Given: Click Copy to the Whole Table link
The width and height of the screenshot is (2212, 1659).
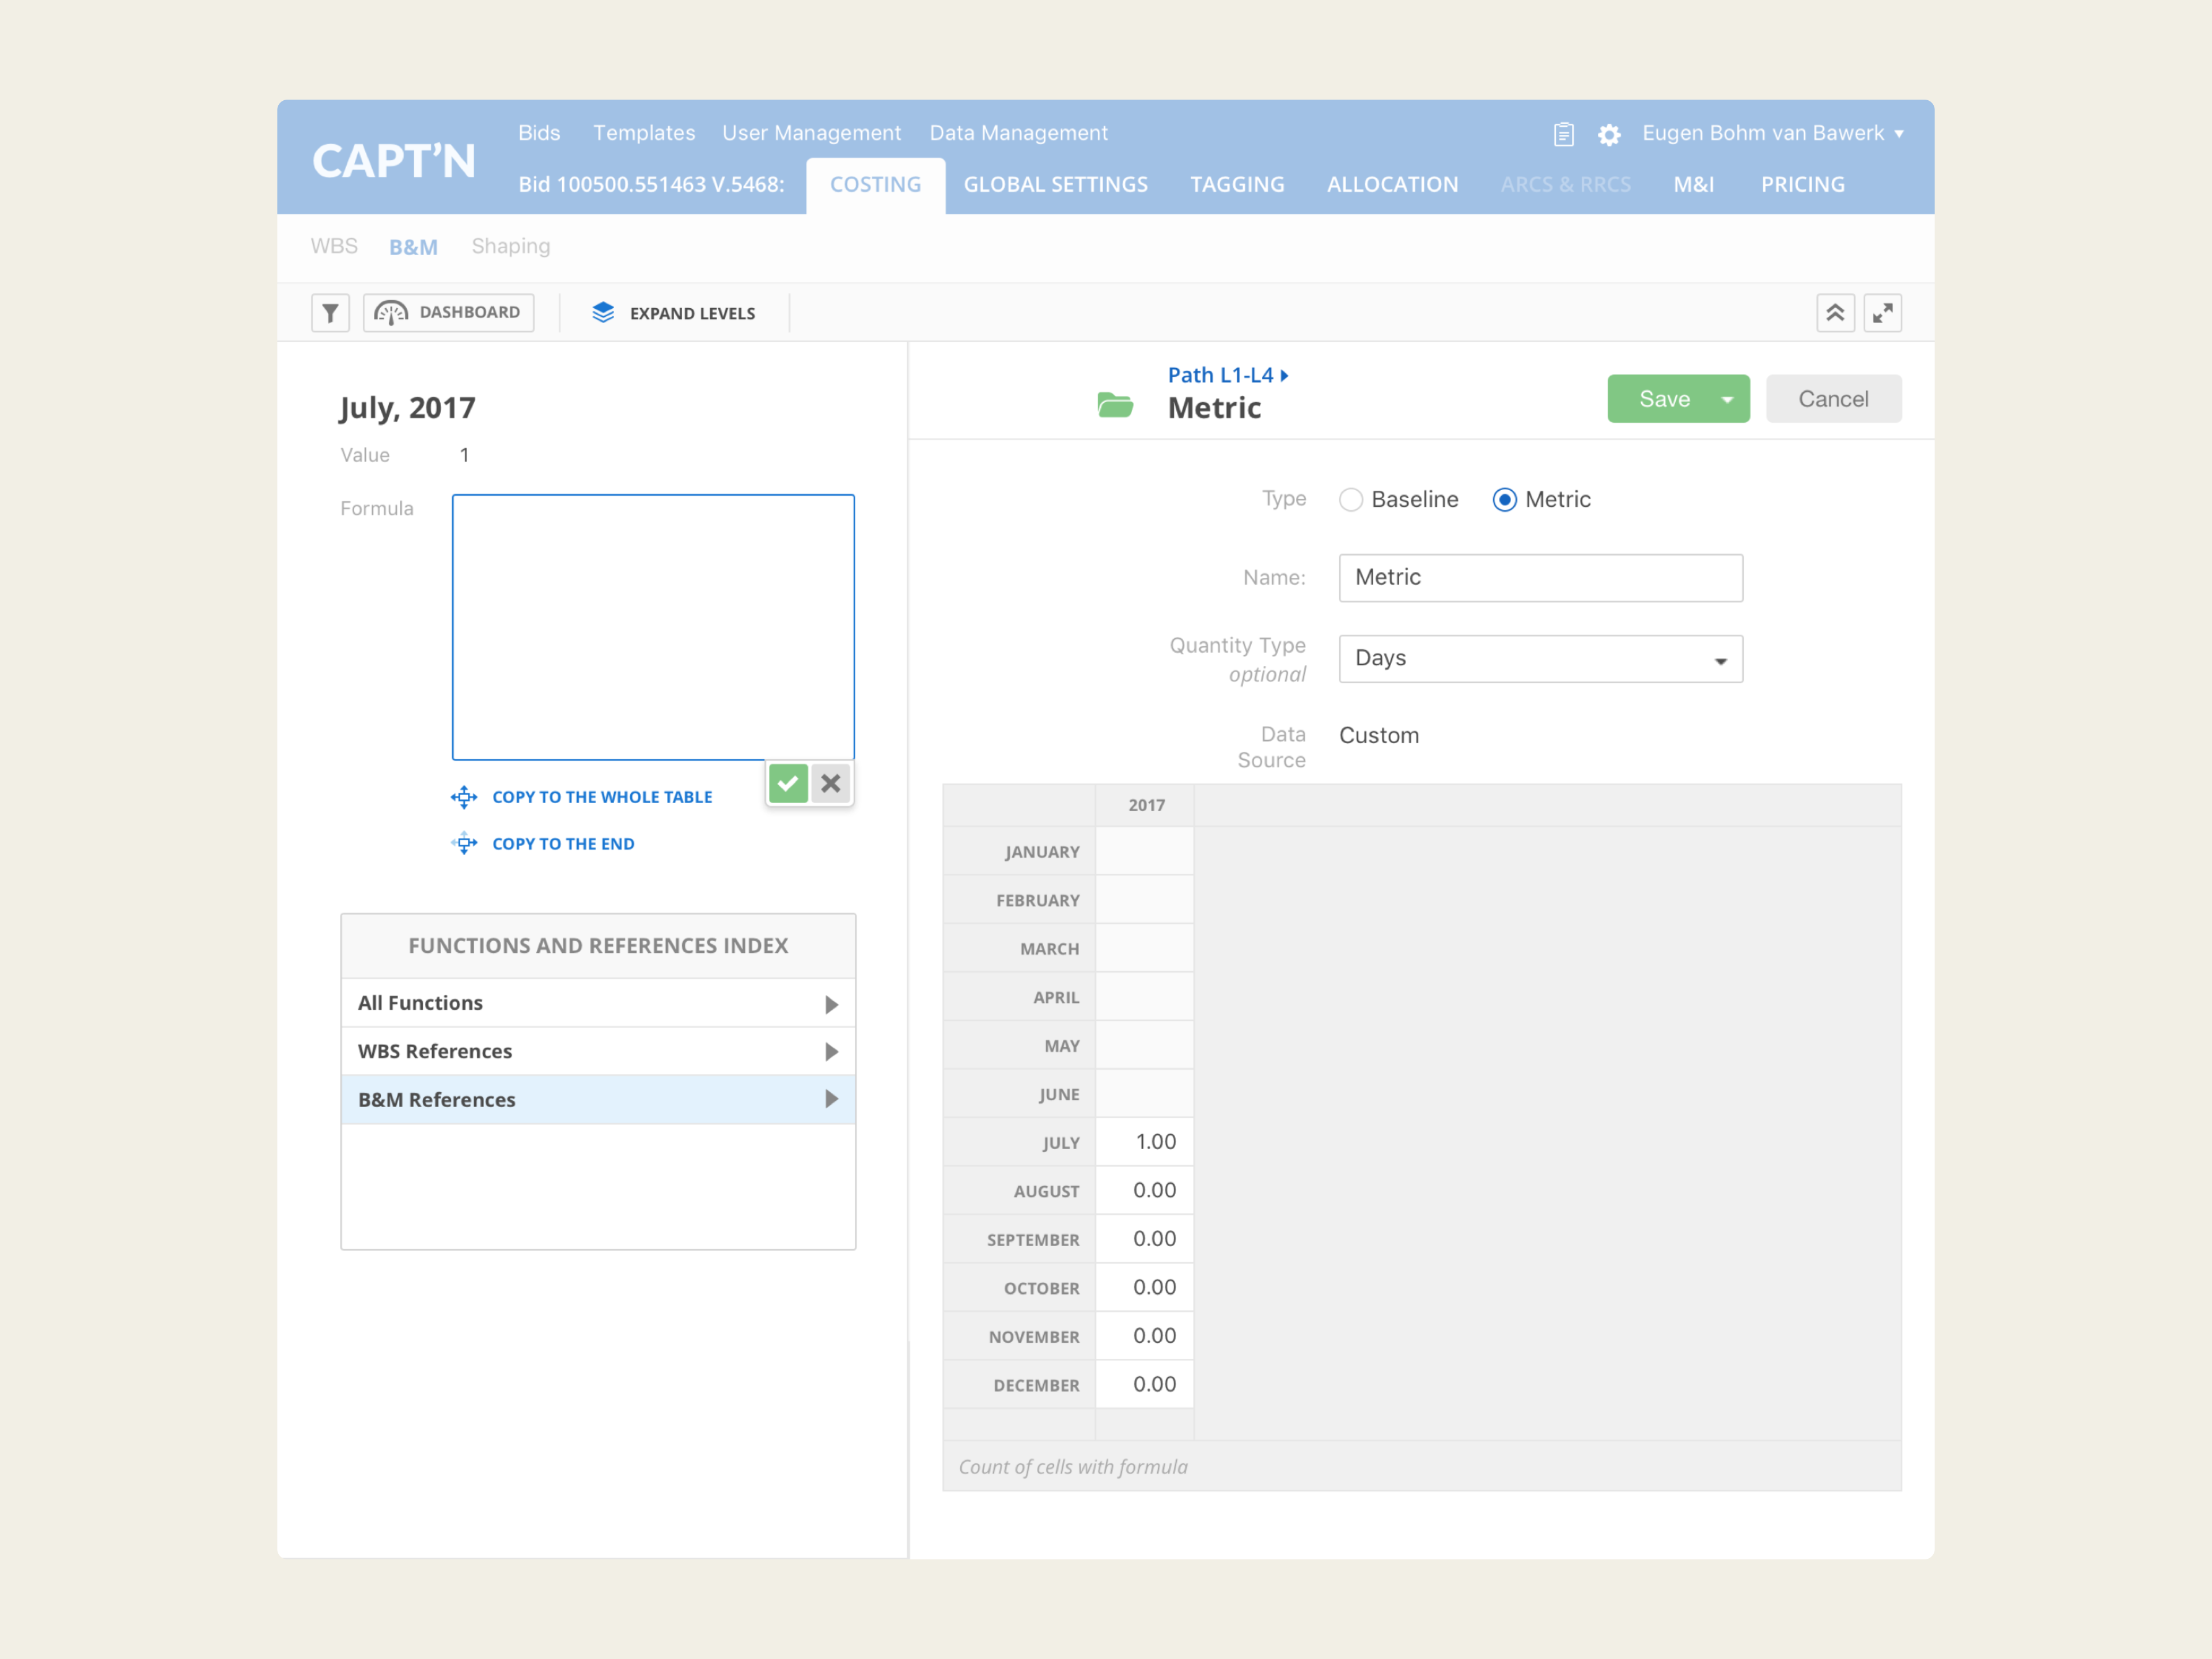Looking at the screenshot, I should point(601,797).
